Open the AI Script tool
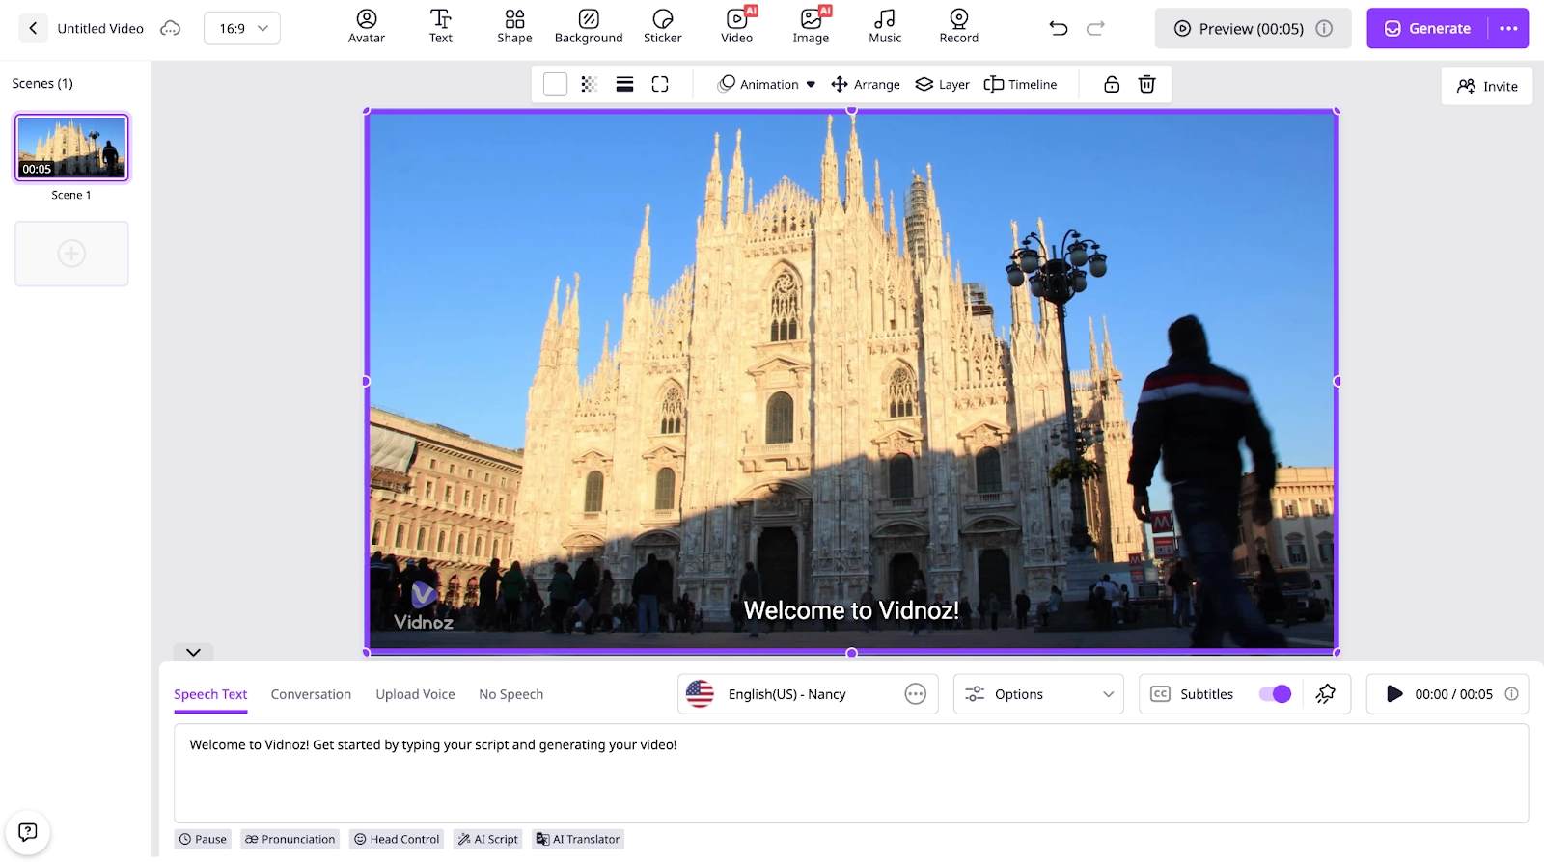 (487, 839)
